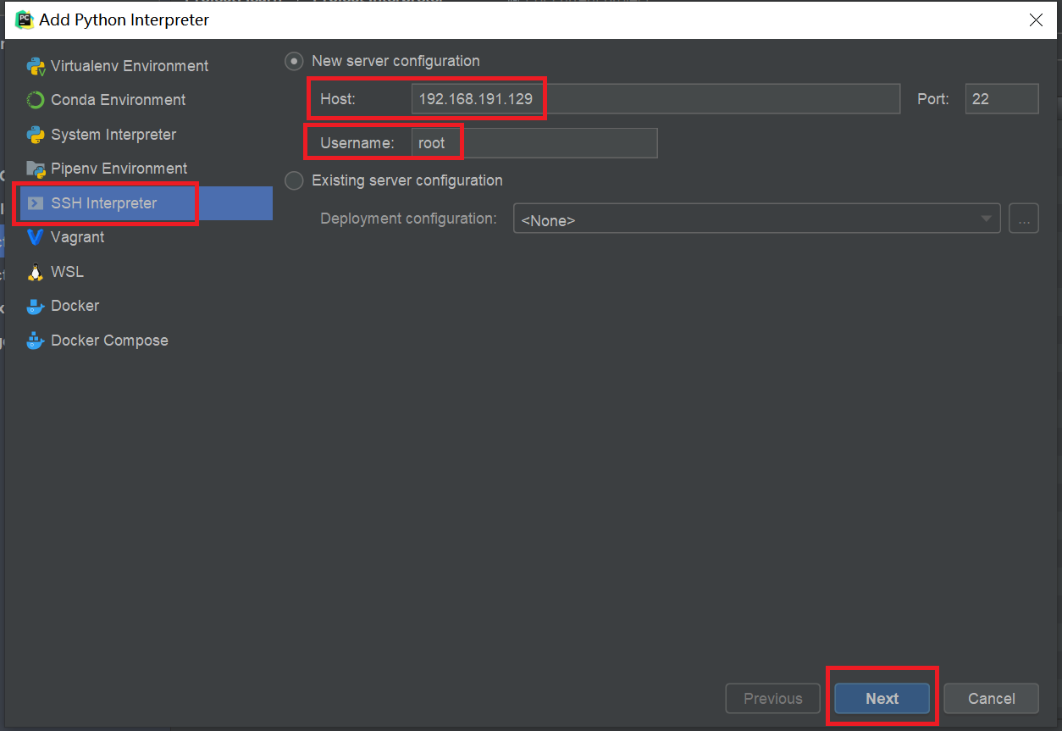The width and height of the screenshot is (1062, 731).
Task: Click the Docker Compose icon
Action: [x=36, y=341]
